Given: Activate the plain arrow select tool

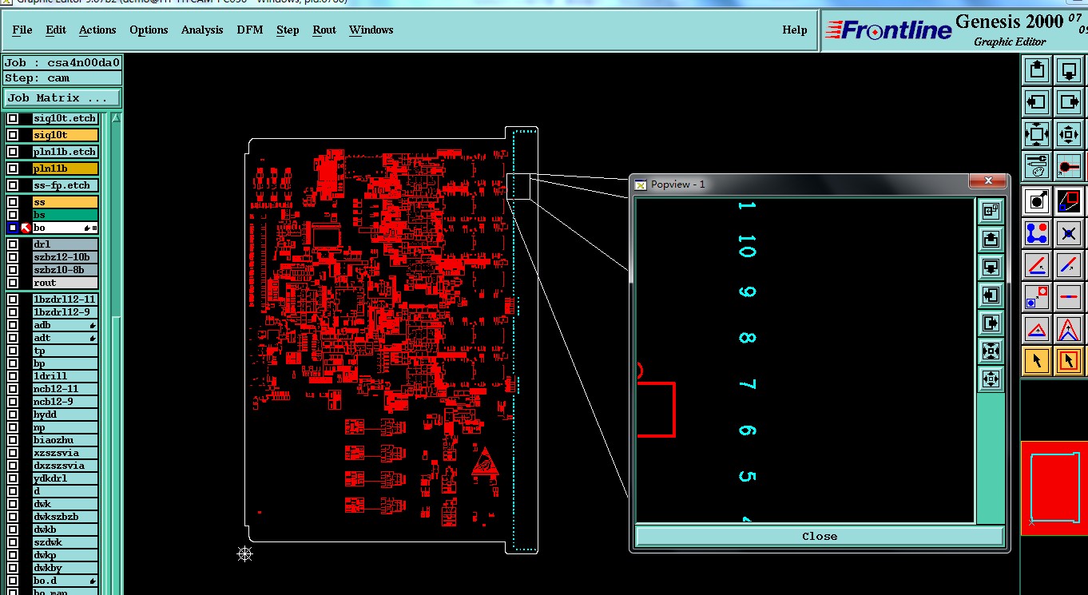Looking at the screenshot, I should [x=1037, y=361].
